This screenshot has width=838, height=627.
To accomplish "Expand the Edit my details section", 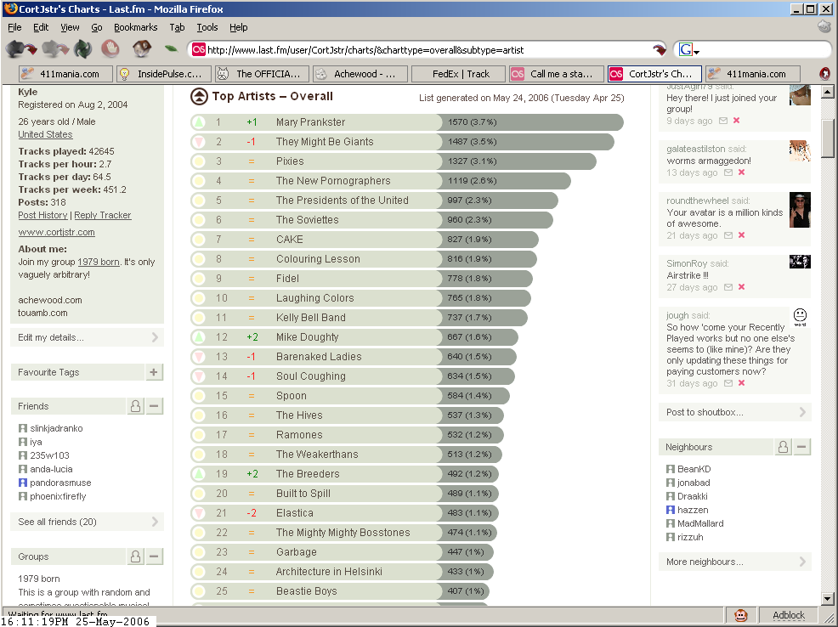I will [87, 337].
